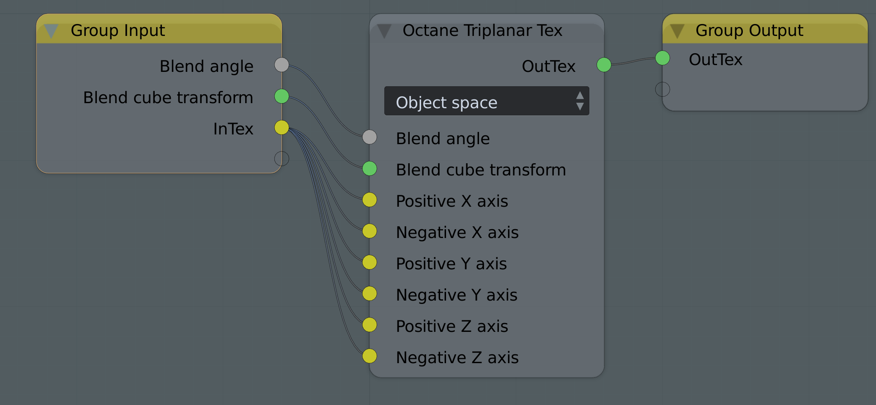
Task: Click the Positive Y axis input socket
Action: tap(370, 262)
